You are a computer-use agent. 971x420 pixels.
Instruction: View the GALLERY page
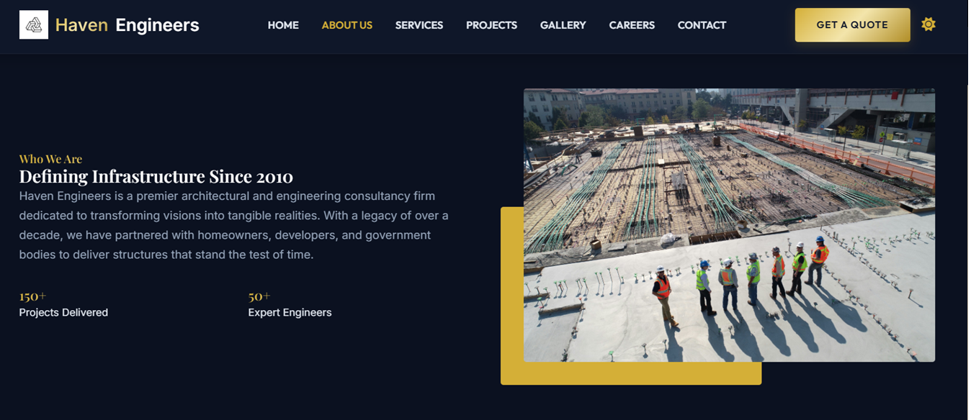[x=563, y=25]
